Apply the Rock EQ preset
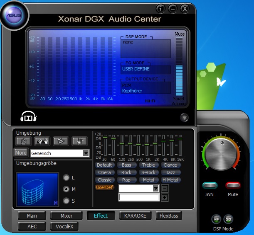 tap(126, 172)
